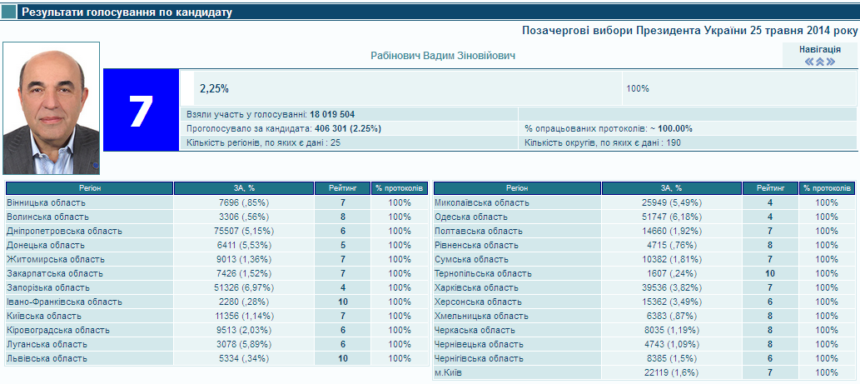Select Донецька область region link
The width and height of the screenshot is (860, 384).
tap(46, 245)
